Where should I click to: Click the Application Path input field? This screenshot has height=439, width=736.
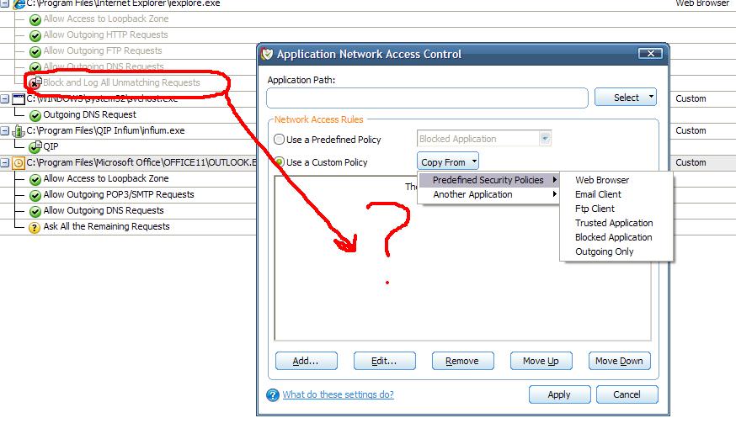[427, 98]
